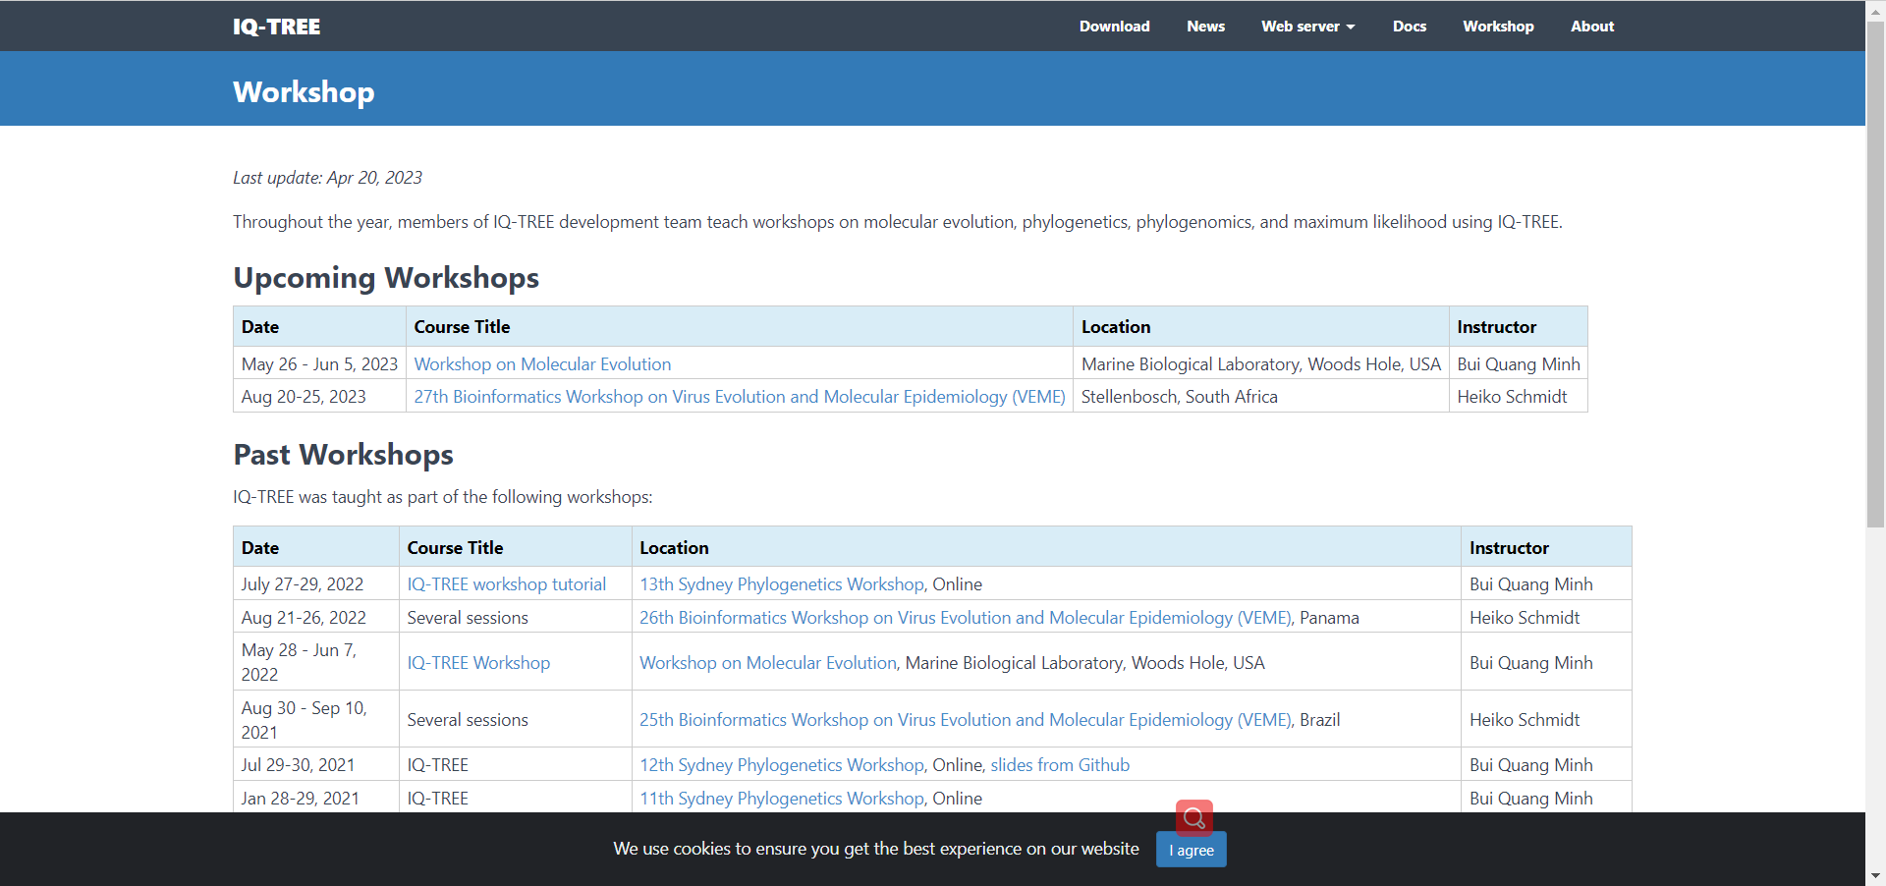
Task: Click the red magnifier search icon
Action: [x=1193, y=817]
